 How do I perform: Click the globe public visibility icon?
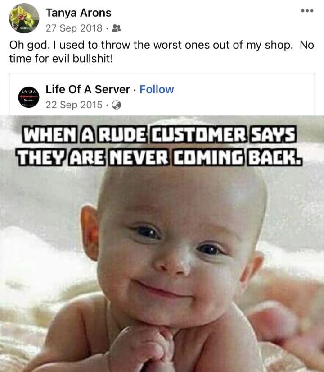116,105
